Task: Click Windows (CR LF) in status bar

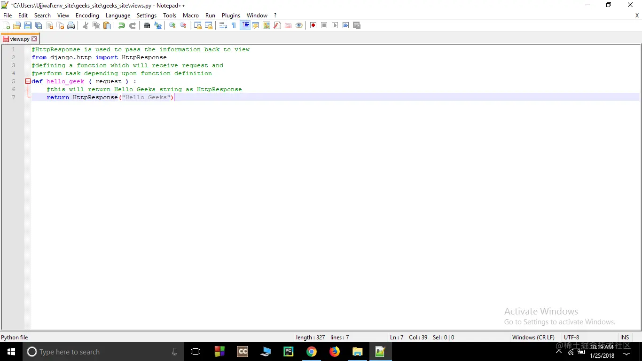Action: point(533,337)
